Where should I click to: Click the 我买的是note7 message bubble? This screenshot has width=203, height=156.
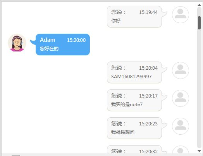134,100
